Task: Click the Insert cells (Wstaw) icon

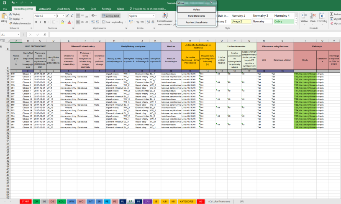Action: [304, 16]
